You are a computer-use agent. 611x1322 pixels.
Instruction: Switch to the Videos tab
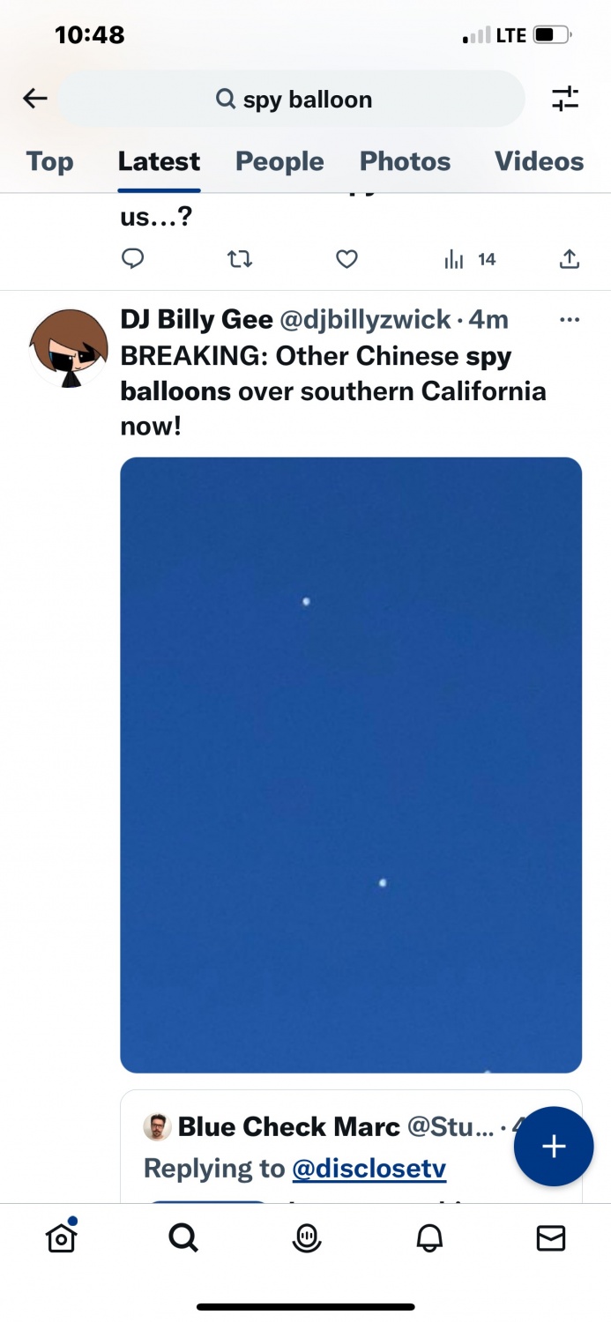[539, 162]
